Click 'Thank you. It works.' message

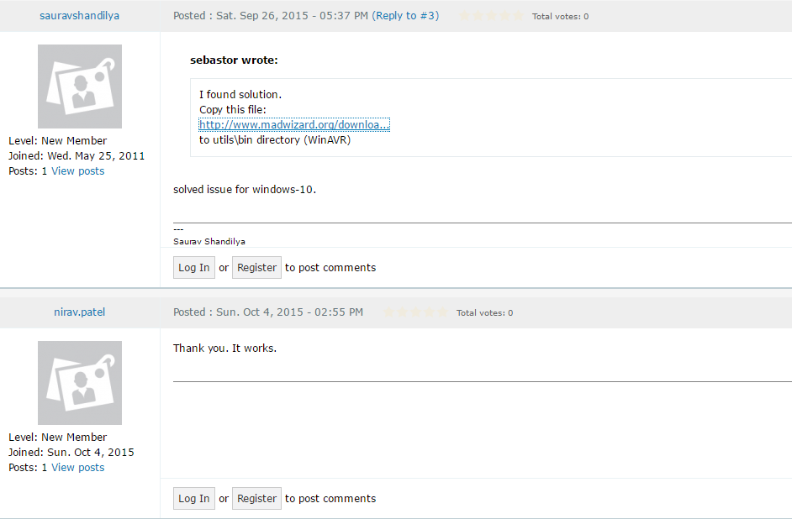[x=224, y=348]
